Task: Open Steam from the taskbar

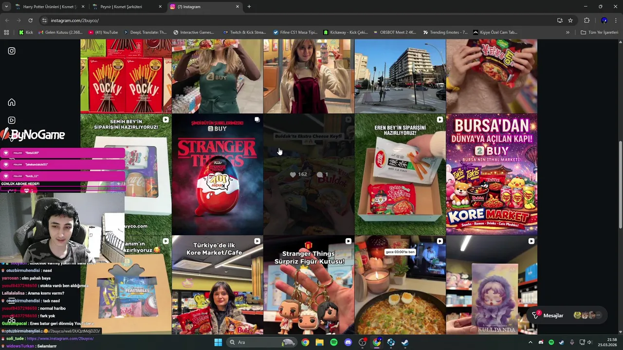Action: tap(405, 342)
